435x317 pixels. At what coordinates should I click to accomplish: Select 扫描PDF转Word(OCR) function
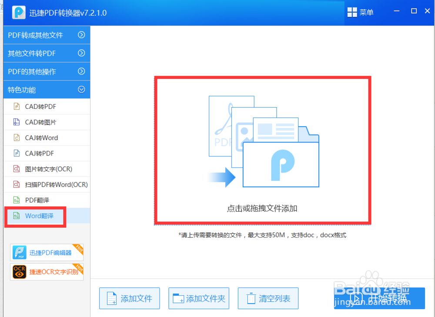(47, 184)
